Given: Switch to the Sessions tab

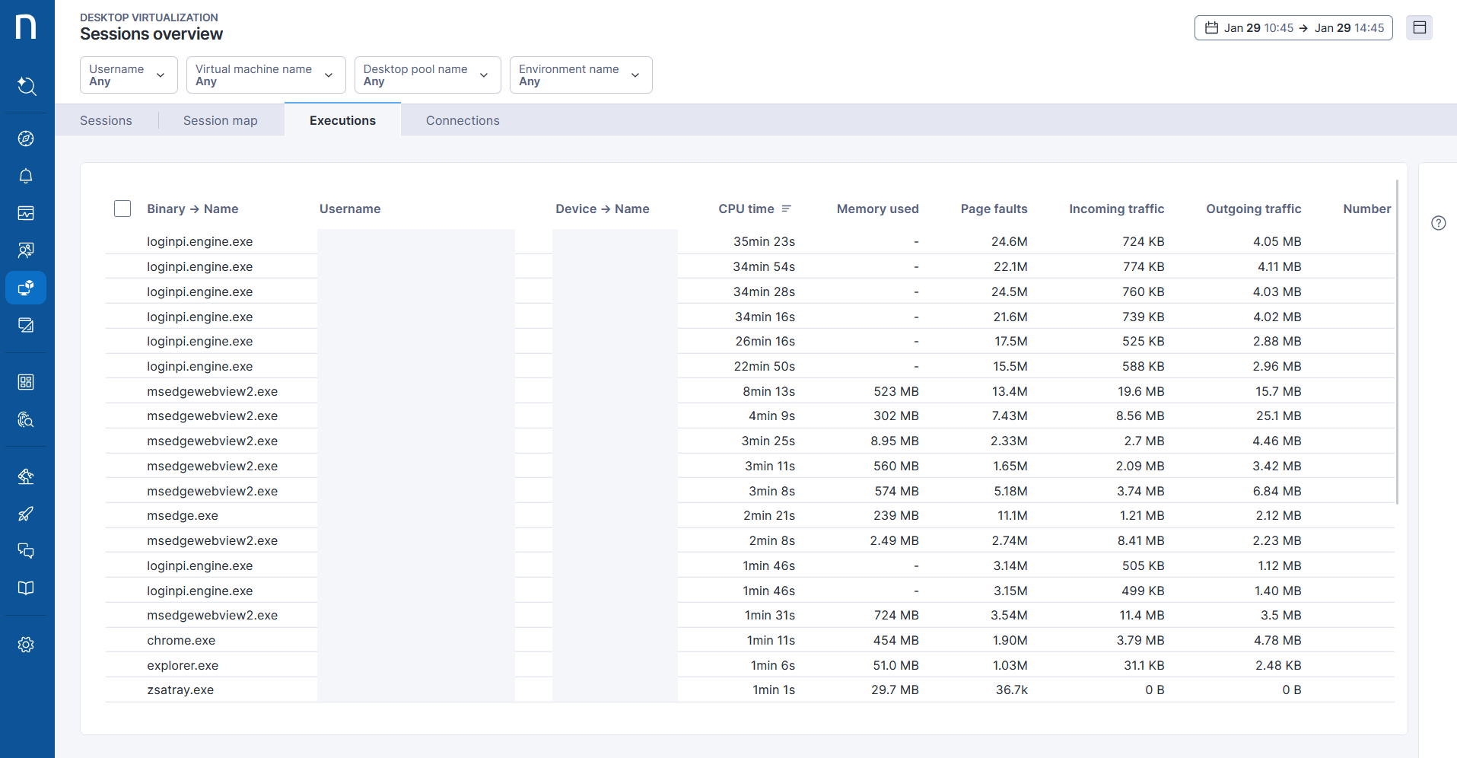Looking at the screenshot, I should [x=106, y=120].
